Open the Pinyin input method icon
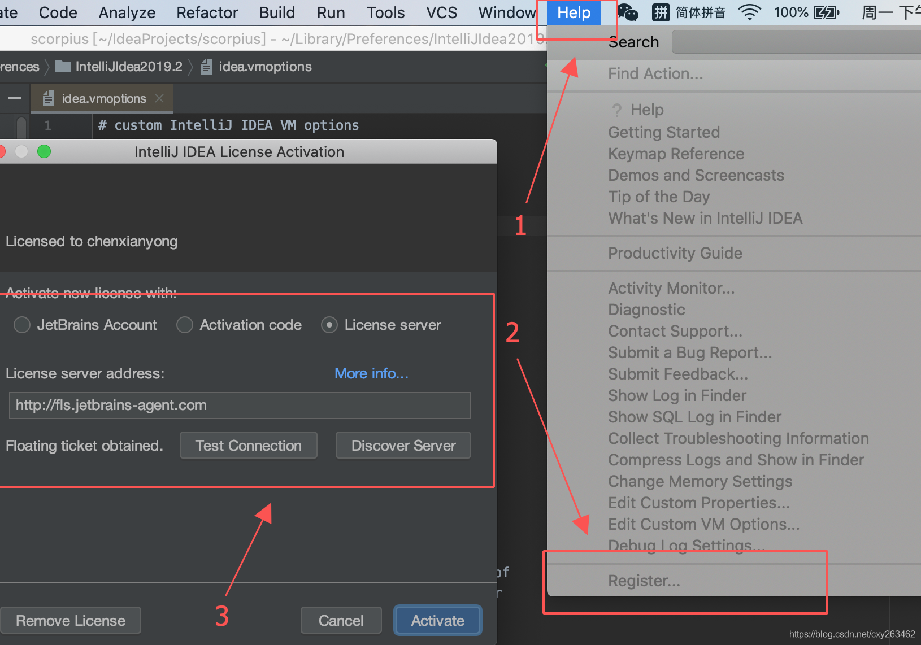 tap(661, 12)
